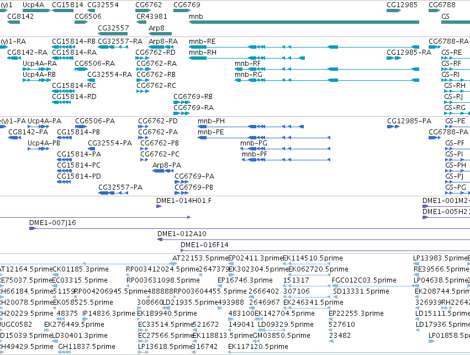Click the mnb-PF protein label
Screen dimensions: 470x355
(255, 154)
